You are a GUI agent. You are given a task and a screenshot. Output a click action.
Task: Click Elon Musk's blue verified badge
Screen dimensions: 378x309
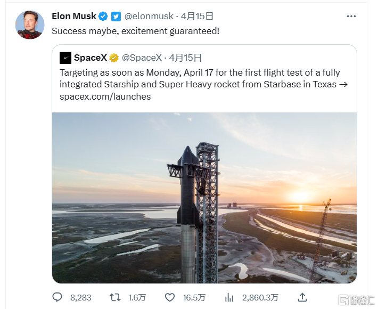[x=104, y=17]
